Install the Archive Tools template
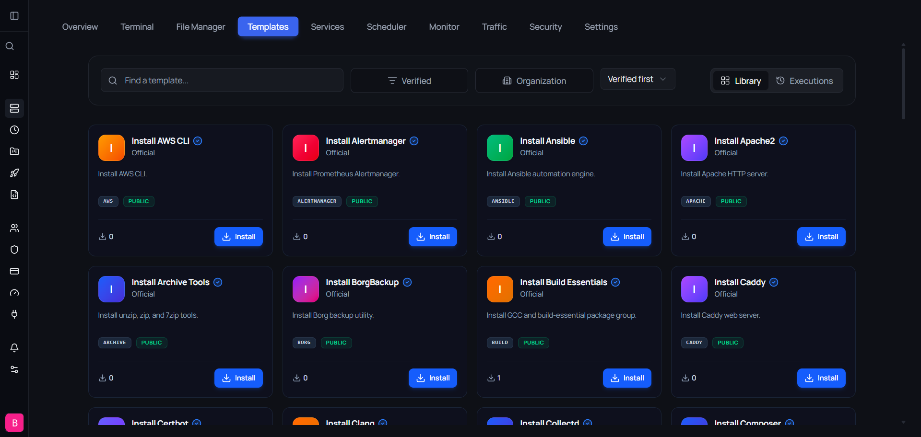 point(238,378)
